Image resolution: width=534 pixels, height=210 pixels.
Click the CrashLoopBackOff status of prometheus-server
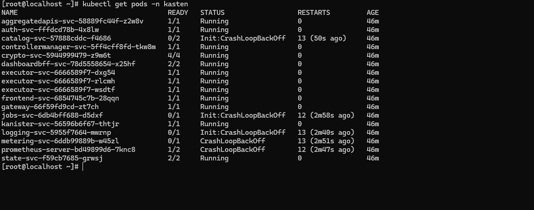coord(232,150)
